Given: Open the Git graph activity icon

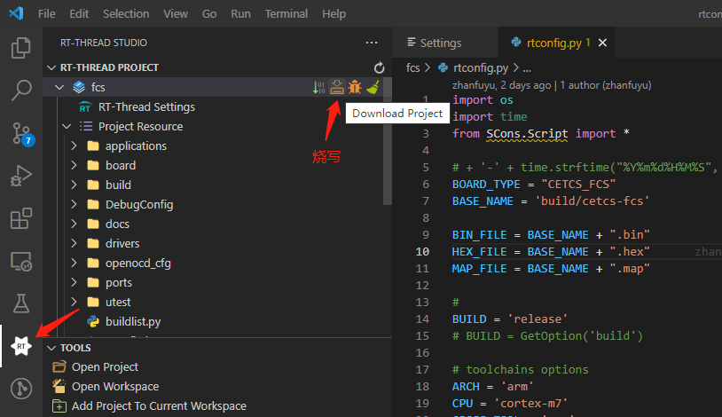Looking at the screenshot, I should [20, 389].
